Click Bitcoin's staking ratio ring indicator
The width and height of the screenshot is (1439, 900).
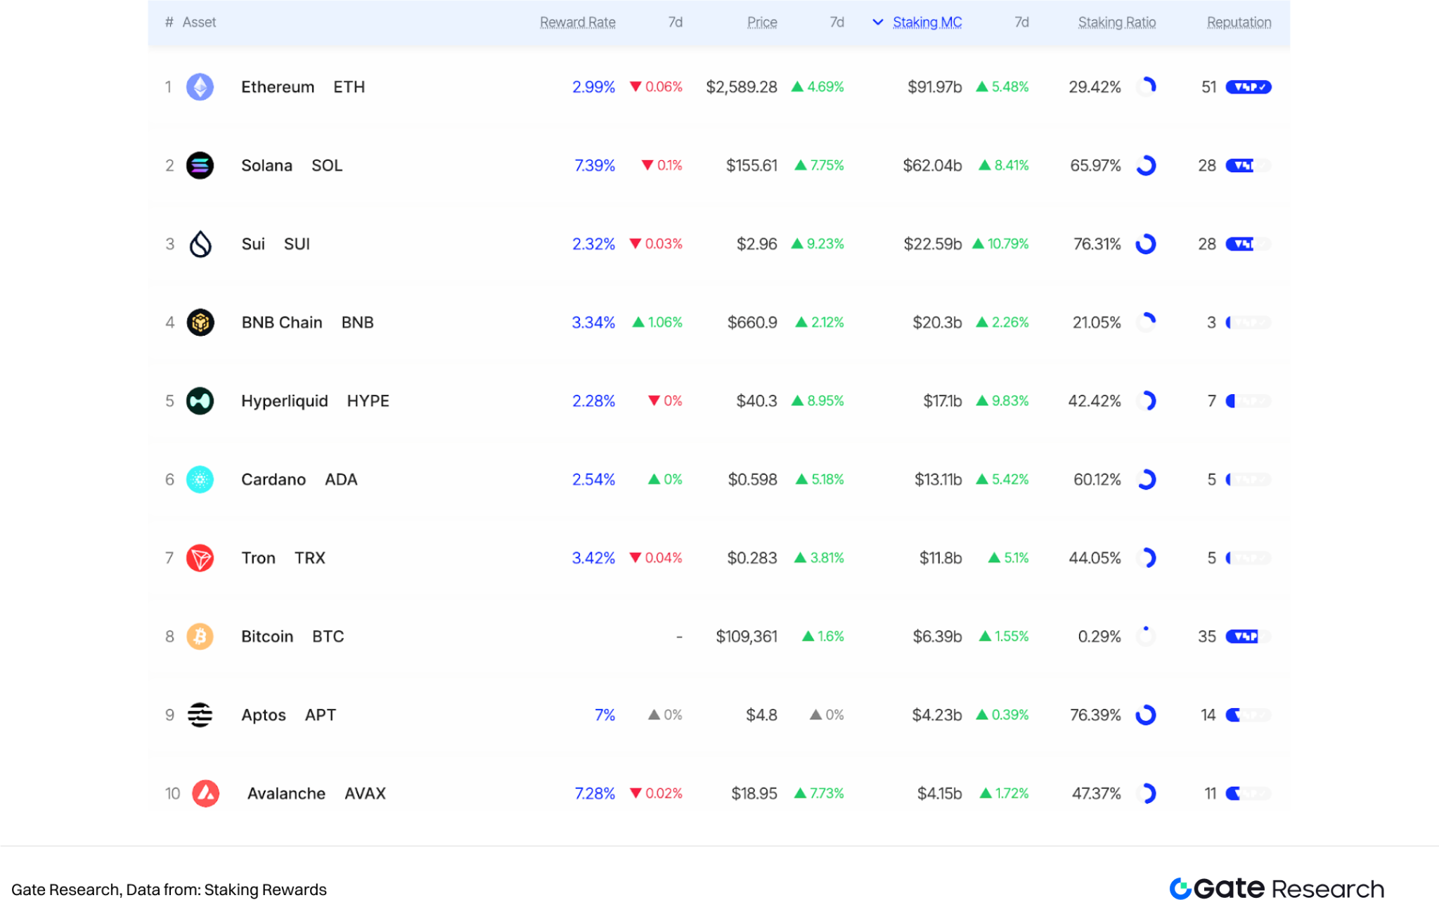[1146, 637]
